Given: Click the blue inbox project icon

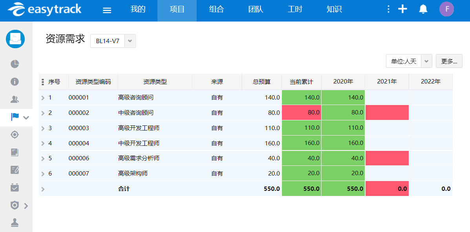Looking at the screenshot, I should 15,39.
